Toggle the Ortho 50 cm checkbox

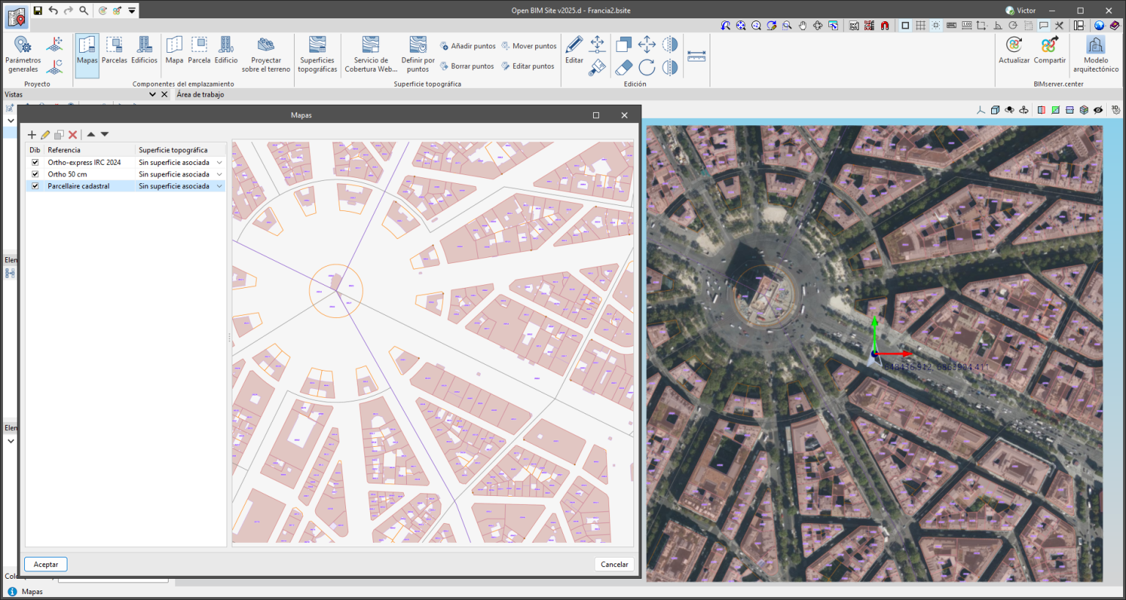coord(35,174)
